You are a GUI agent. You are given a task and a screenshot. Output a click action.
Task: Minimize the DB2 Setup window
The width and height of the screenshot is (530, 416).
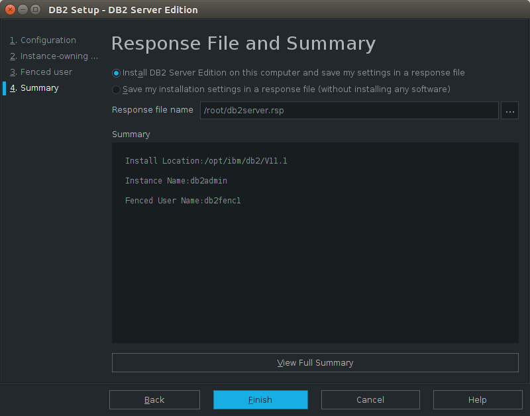pos(23,9)
